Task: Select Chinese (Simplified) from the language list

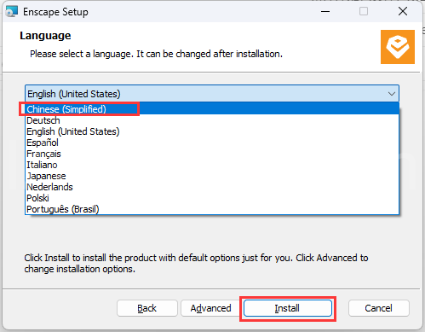Action: pos(212,109)
